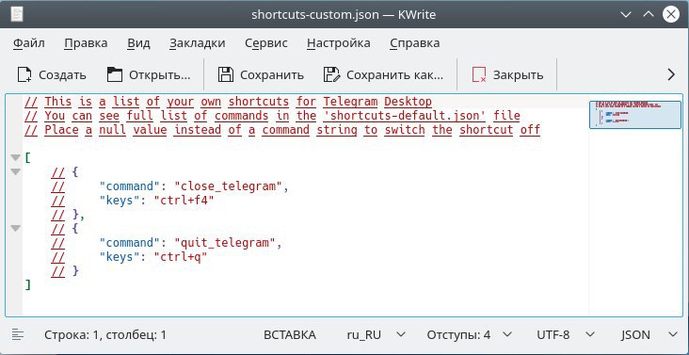
Task: Collapse fold marker beside quit_telegram block
Action: click(x=15, y=229)
